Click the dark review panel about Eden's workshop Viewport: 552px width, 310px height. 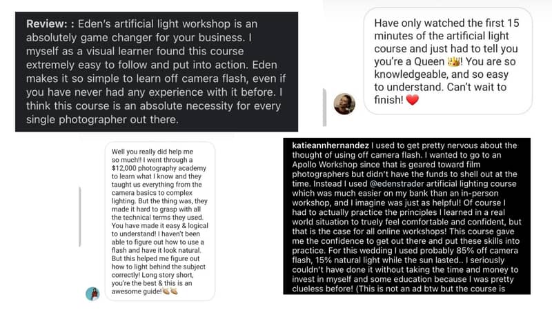coord(157,72)
